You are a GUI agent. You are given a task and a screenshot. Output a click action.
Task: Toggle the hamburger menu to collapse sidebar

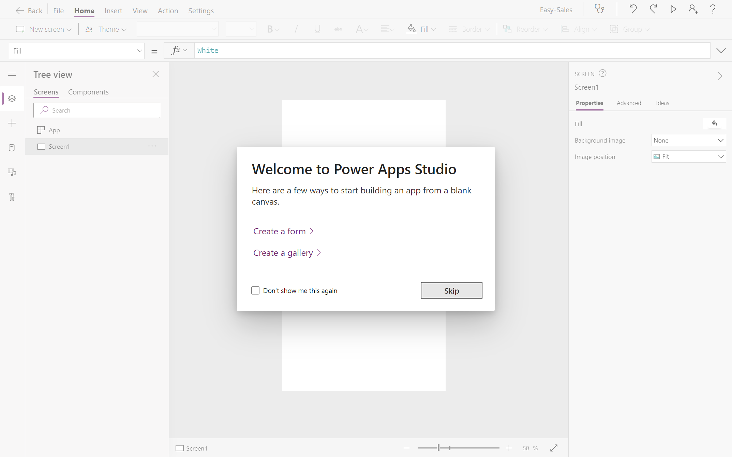(x=12, y=74)
